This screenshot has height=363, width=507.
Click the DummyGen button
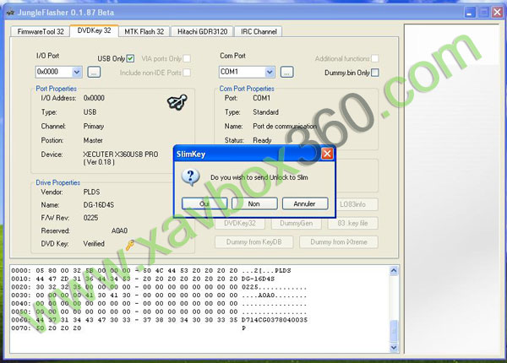297,223
